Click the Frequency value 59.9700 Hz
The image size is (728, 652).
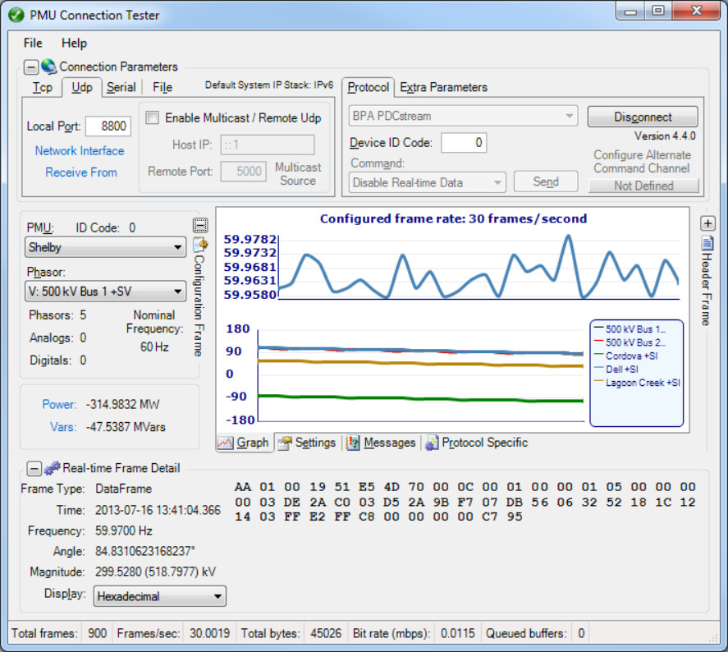pos(123,530)
